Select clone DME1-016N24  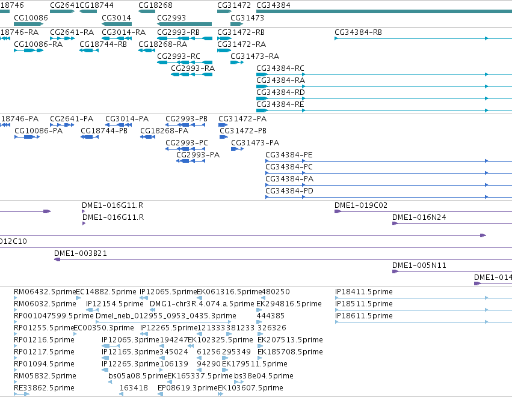(x=452, y=224)
